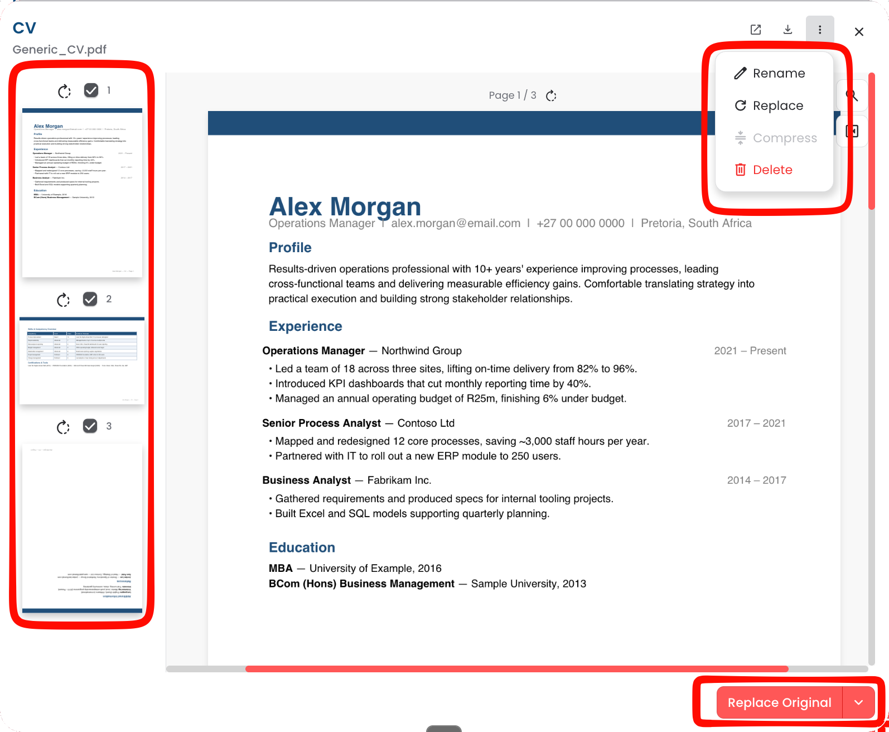Click the horizontal scrollbar thumb
Image resolution: width=889 pixels, height=732 pixels.
pyautogui.click(x=517, y=669)
